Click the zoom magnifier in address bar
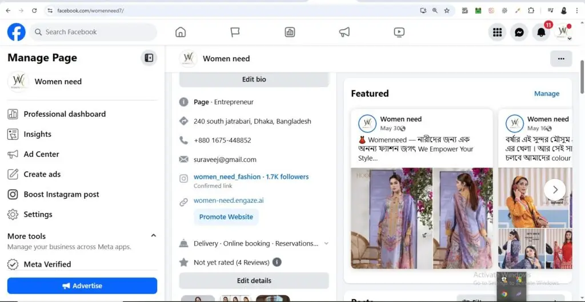 pyautogui.click(x=435, y=11)
